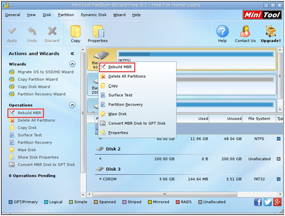Choose Rebuild MBR in context menu
Image resolution: width=285 pixels, height=216 pixels.
tap(137, 67)
